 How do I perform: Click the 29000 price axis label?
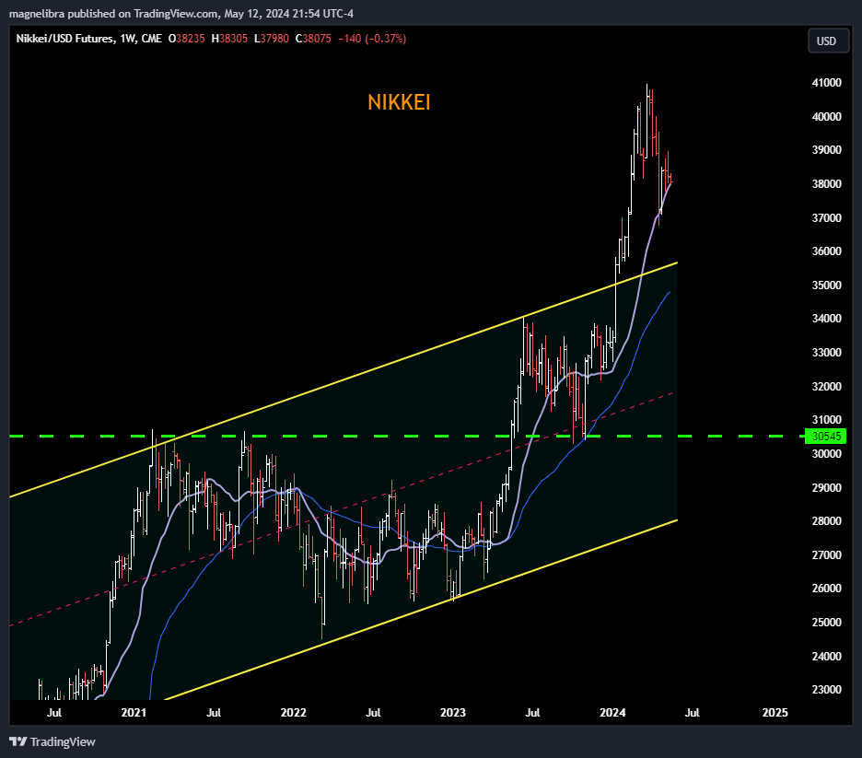tap(826, 487)
